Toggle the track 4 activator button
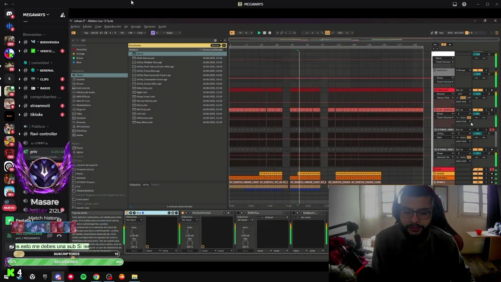 coord(478,110)
